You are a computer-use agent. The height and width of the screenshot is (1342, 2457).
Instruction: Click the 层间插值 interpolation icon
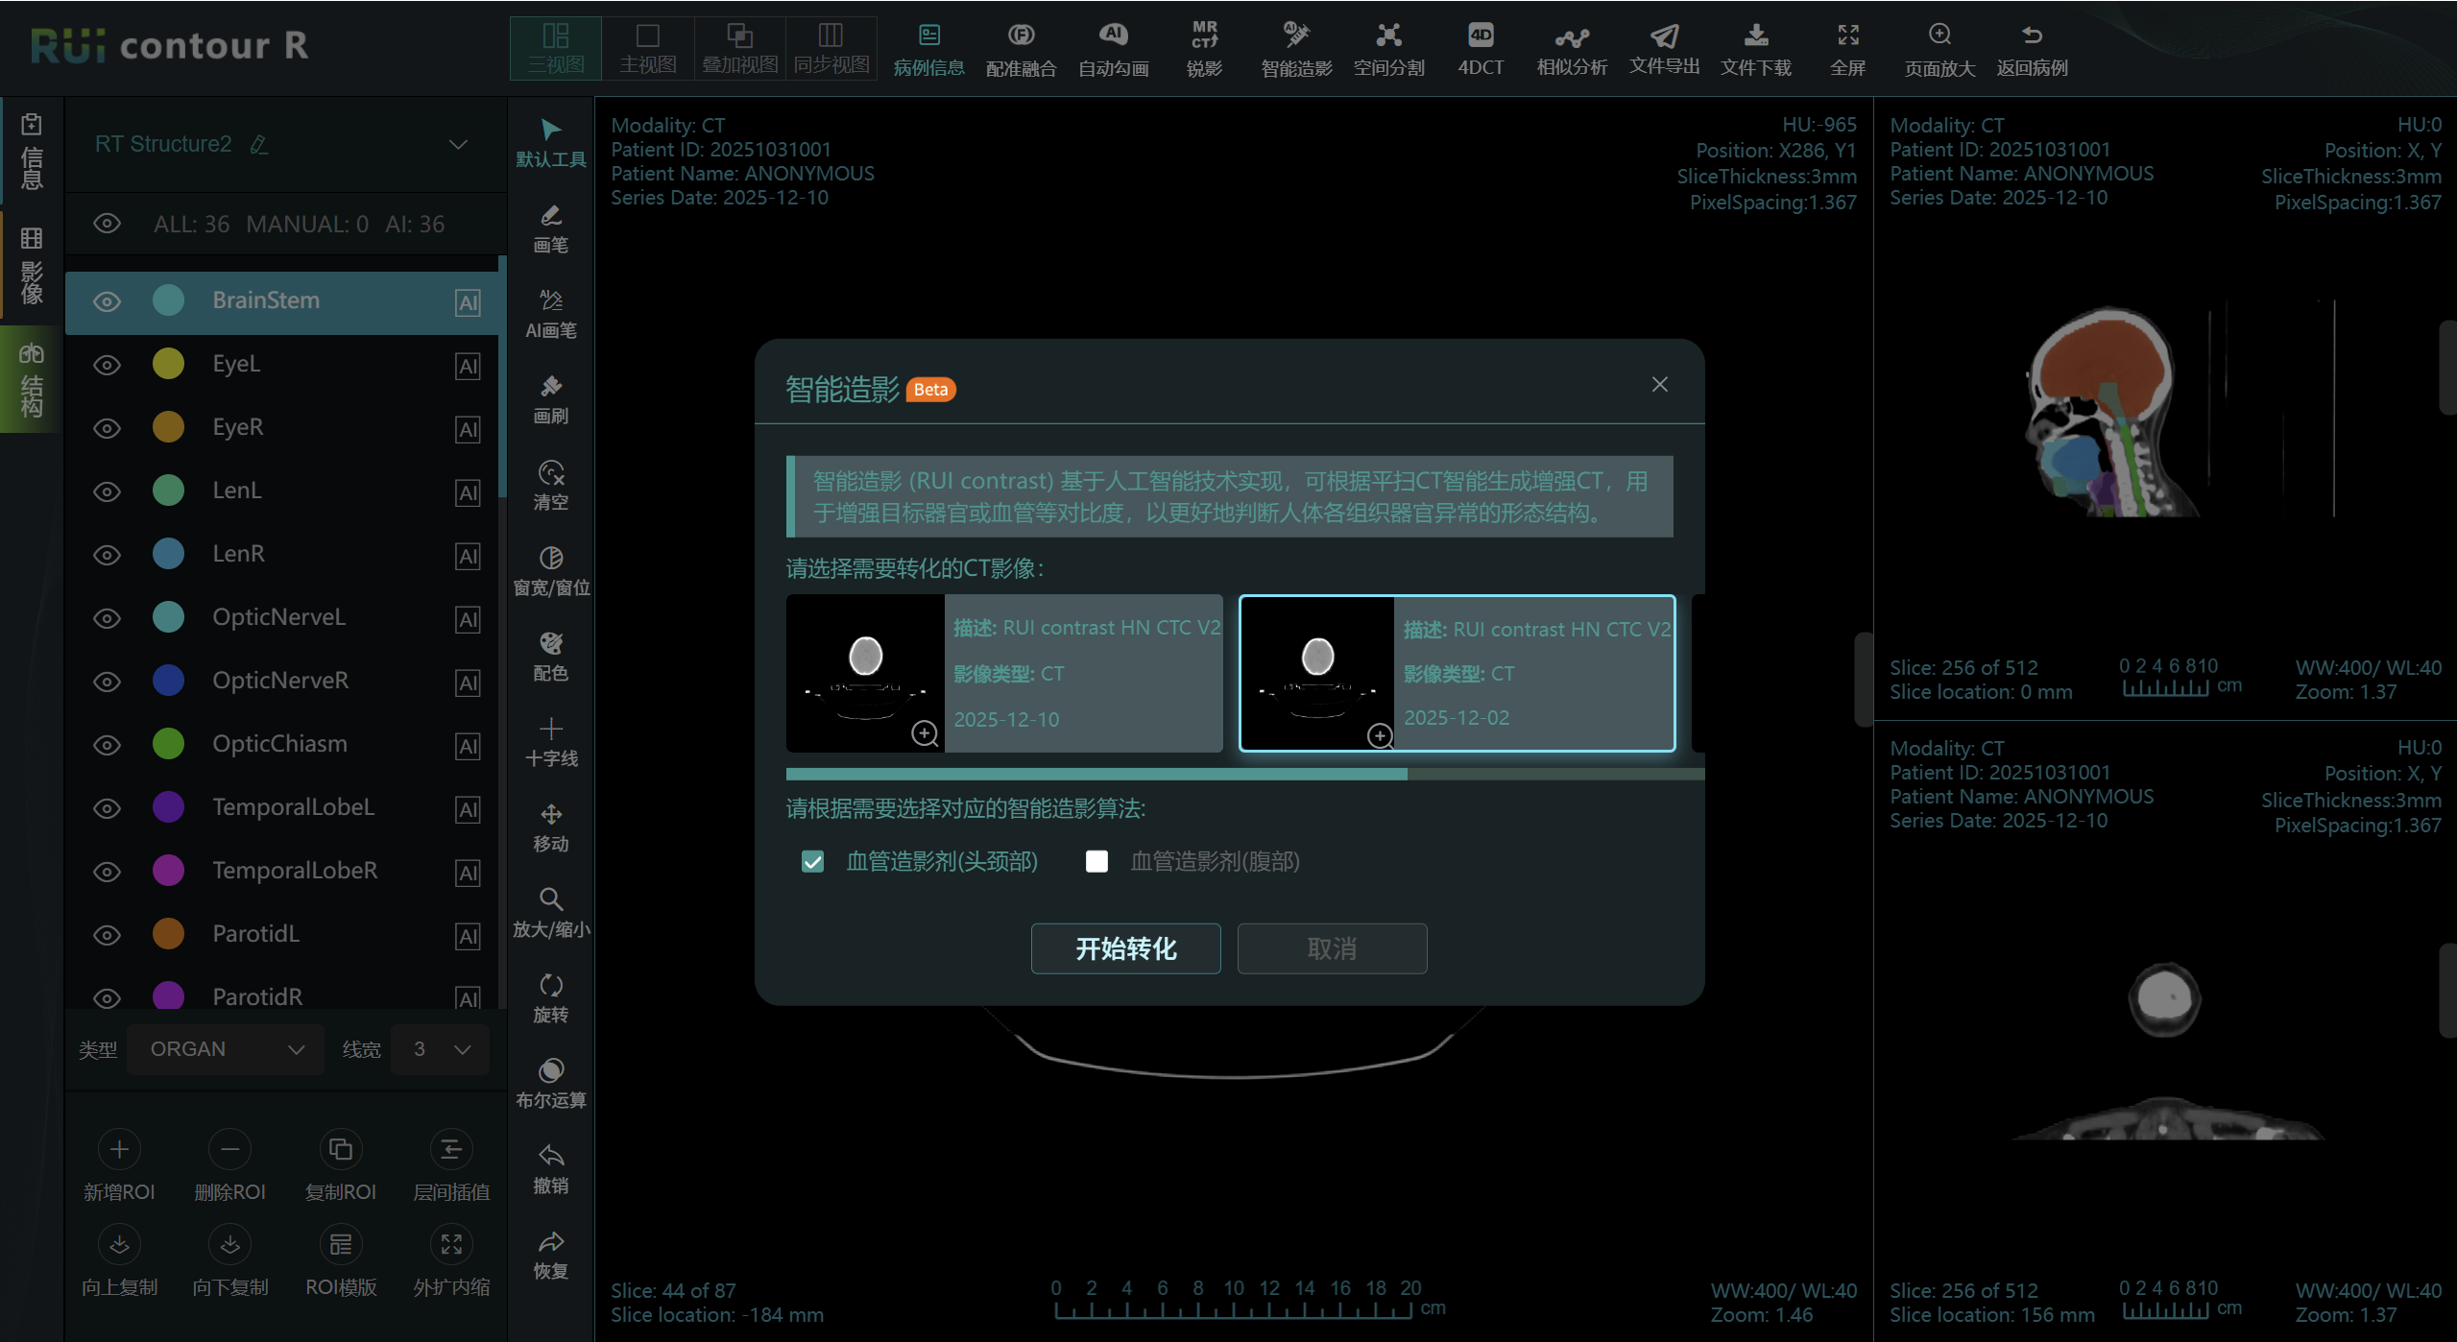(450, 1149)
